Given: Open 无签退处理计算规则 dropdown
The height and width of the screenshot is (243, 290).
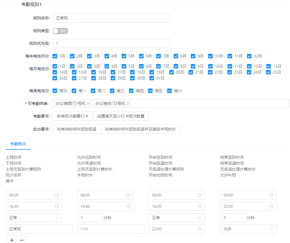Looking at the screenshot, I should click(176, 218).
